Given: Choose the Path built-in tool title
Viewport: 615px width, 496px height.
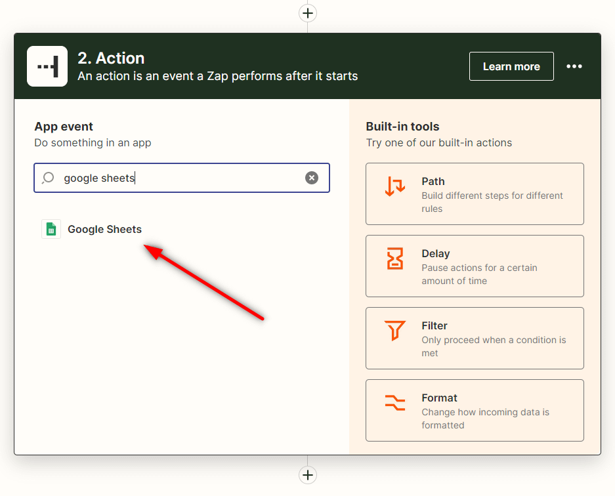Looking at the screenshot, I should click(x=433, y=181).
